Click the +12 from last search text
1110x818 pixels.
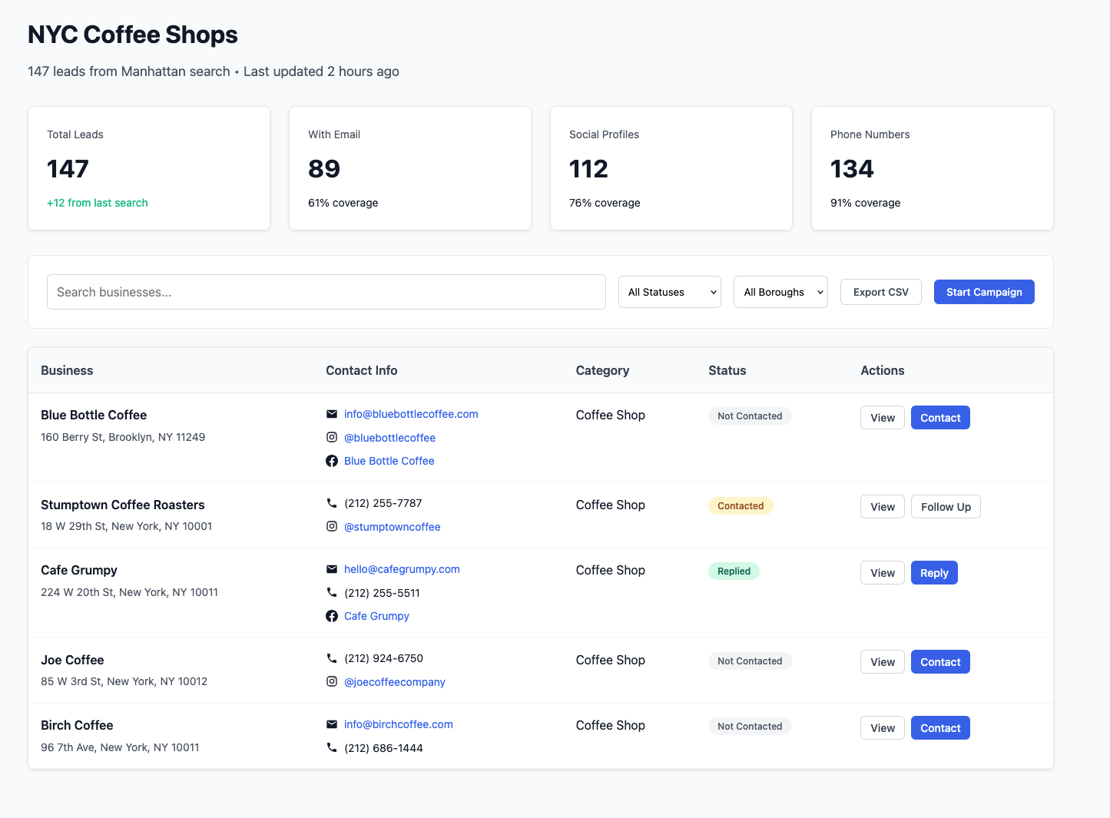[x=98, y=203]
